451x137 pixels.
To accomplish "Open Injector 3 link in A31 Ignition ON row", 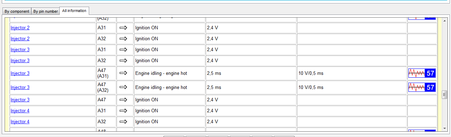I will click(20, 49).
